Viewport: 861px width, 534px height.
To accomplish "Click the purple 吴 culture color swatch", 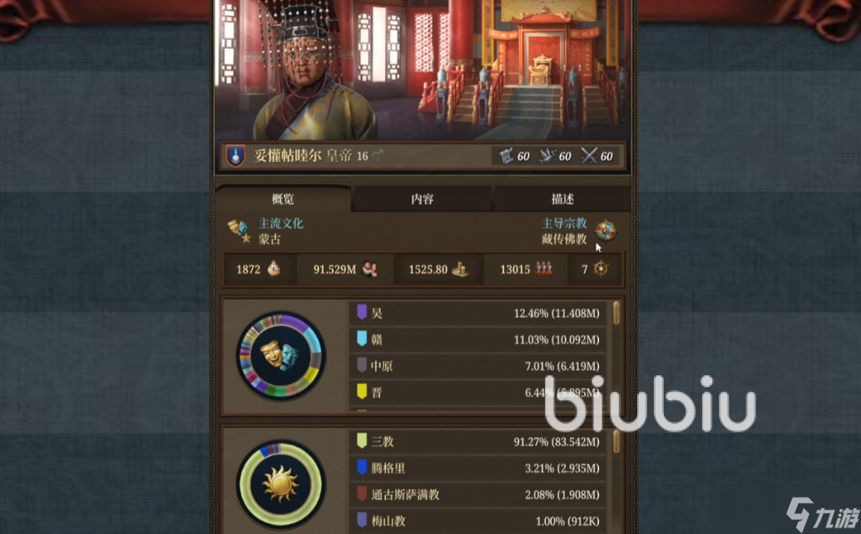I will tap(362, 312).
